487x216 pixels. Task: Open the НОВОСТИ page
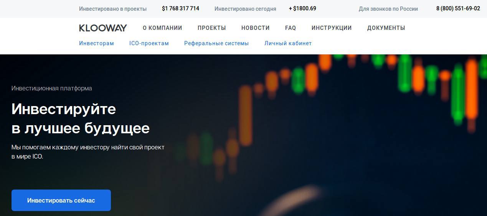(256, 28)
